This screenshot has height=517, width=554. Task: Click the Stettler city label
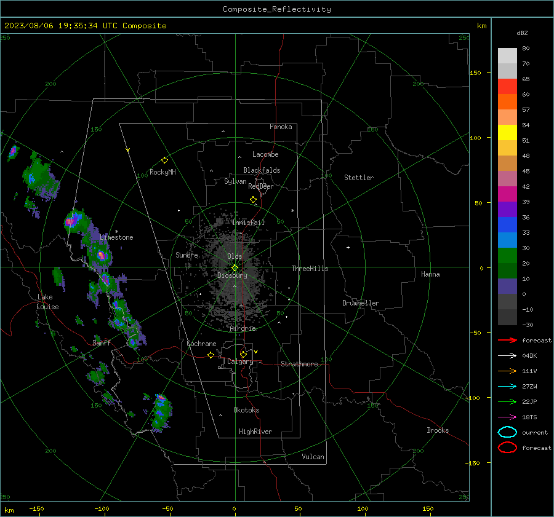tap(359, 178)
